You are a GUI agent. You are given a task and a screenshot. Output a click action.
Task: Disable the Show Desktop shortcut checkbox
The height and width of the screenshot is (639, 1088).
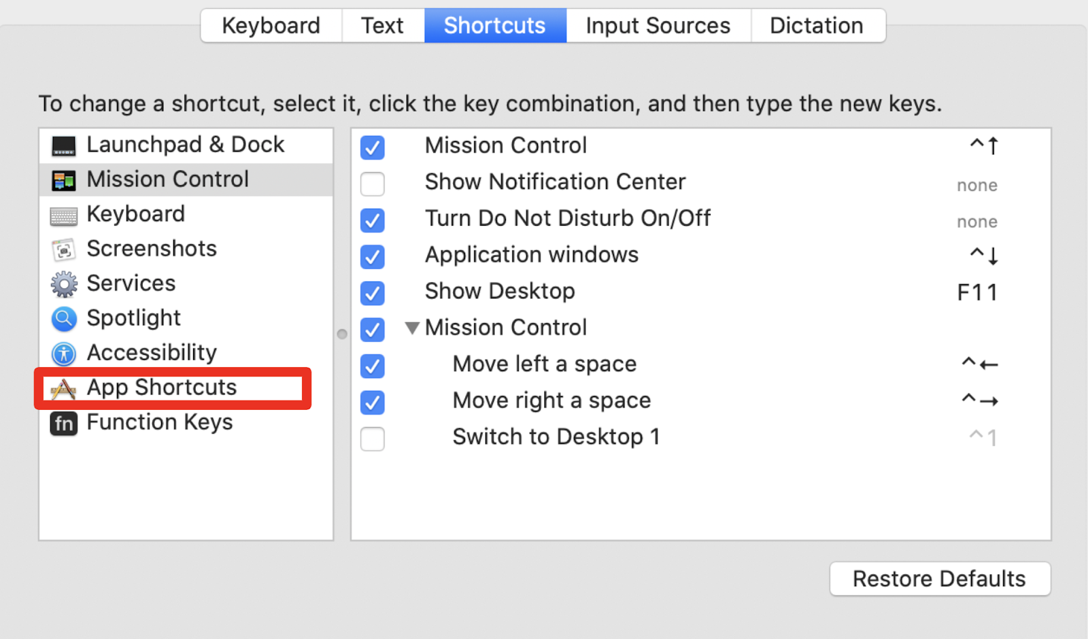pyautogui.click(x=373, y=293)
